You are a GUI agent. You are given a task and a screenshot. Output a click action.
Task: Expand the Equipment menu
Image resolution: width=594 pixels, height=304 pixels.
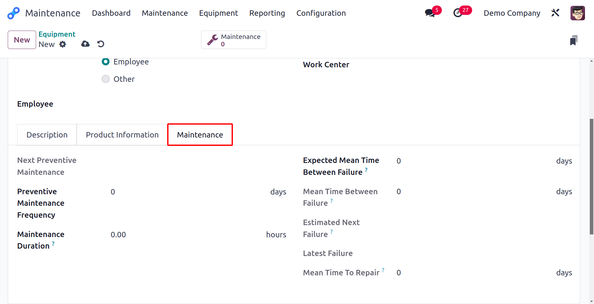pyautogui.click(x=218, y=13)
